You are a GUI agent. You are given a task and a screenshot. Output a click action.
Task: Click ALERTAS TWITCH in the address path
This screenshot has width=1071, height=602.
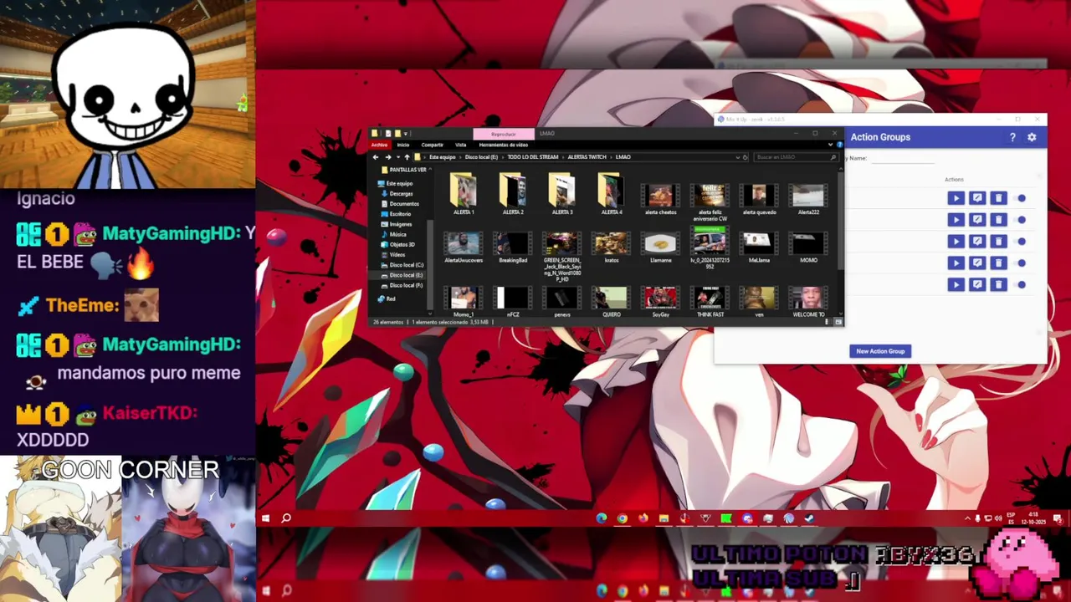pyautogui.click(x=587, y=157)
